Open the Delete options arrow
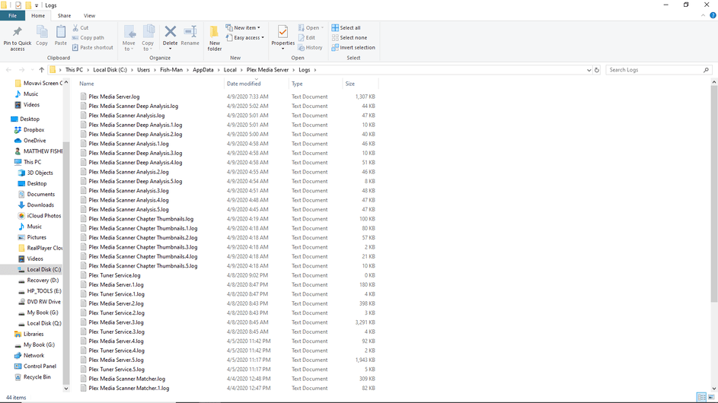Screen dimensions: 718x403 [x=171, y=49]
